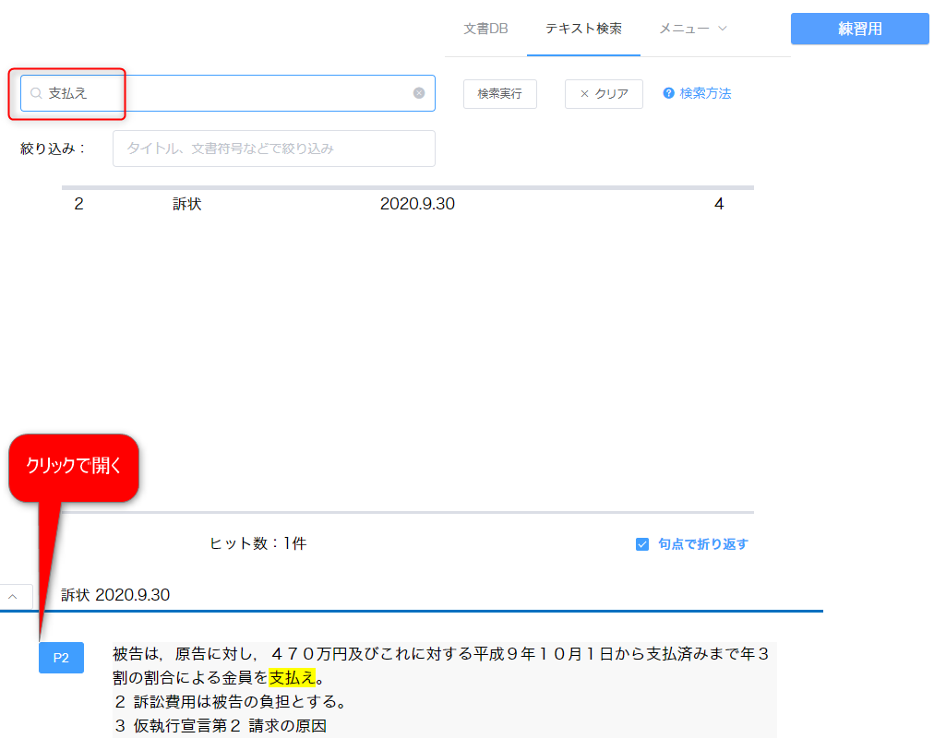Switch to the 文書DB tab
934x750 pixels.
485,29
